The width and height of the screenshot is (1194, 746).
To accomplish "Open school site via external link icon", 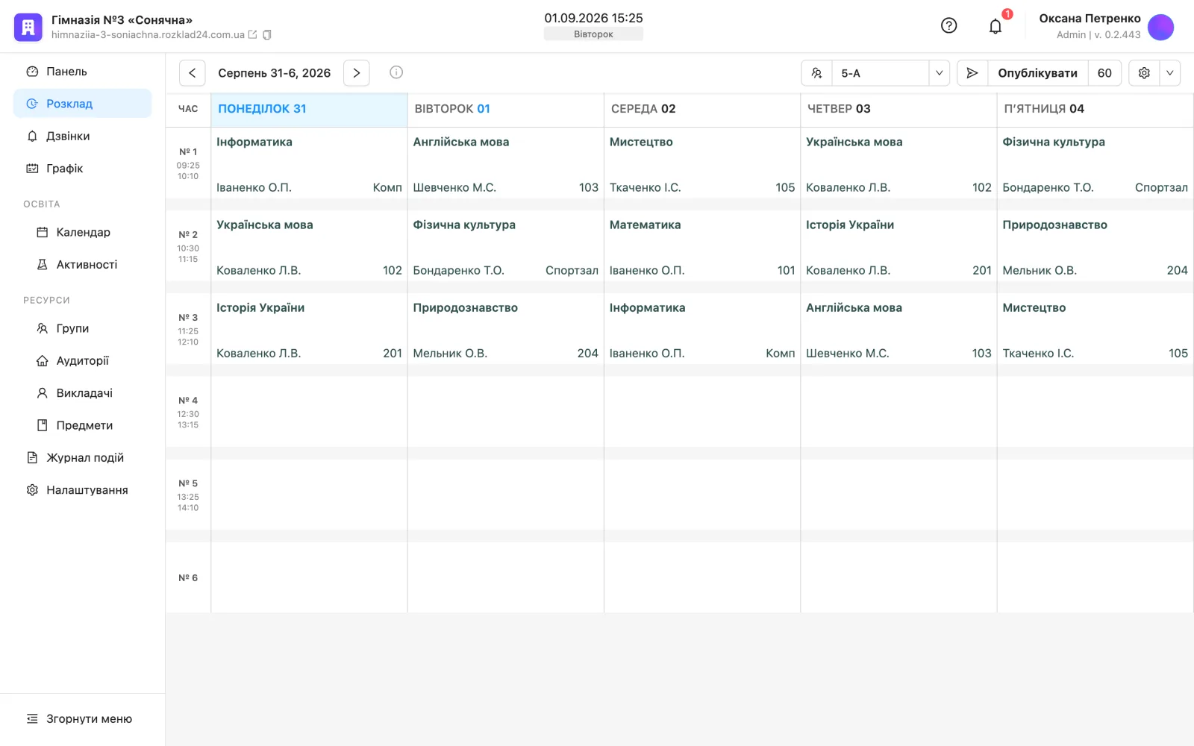I will (252, 35).
